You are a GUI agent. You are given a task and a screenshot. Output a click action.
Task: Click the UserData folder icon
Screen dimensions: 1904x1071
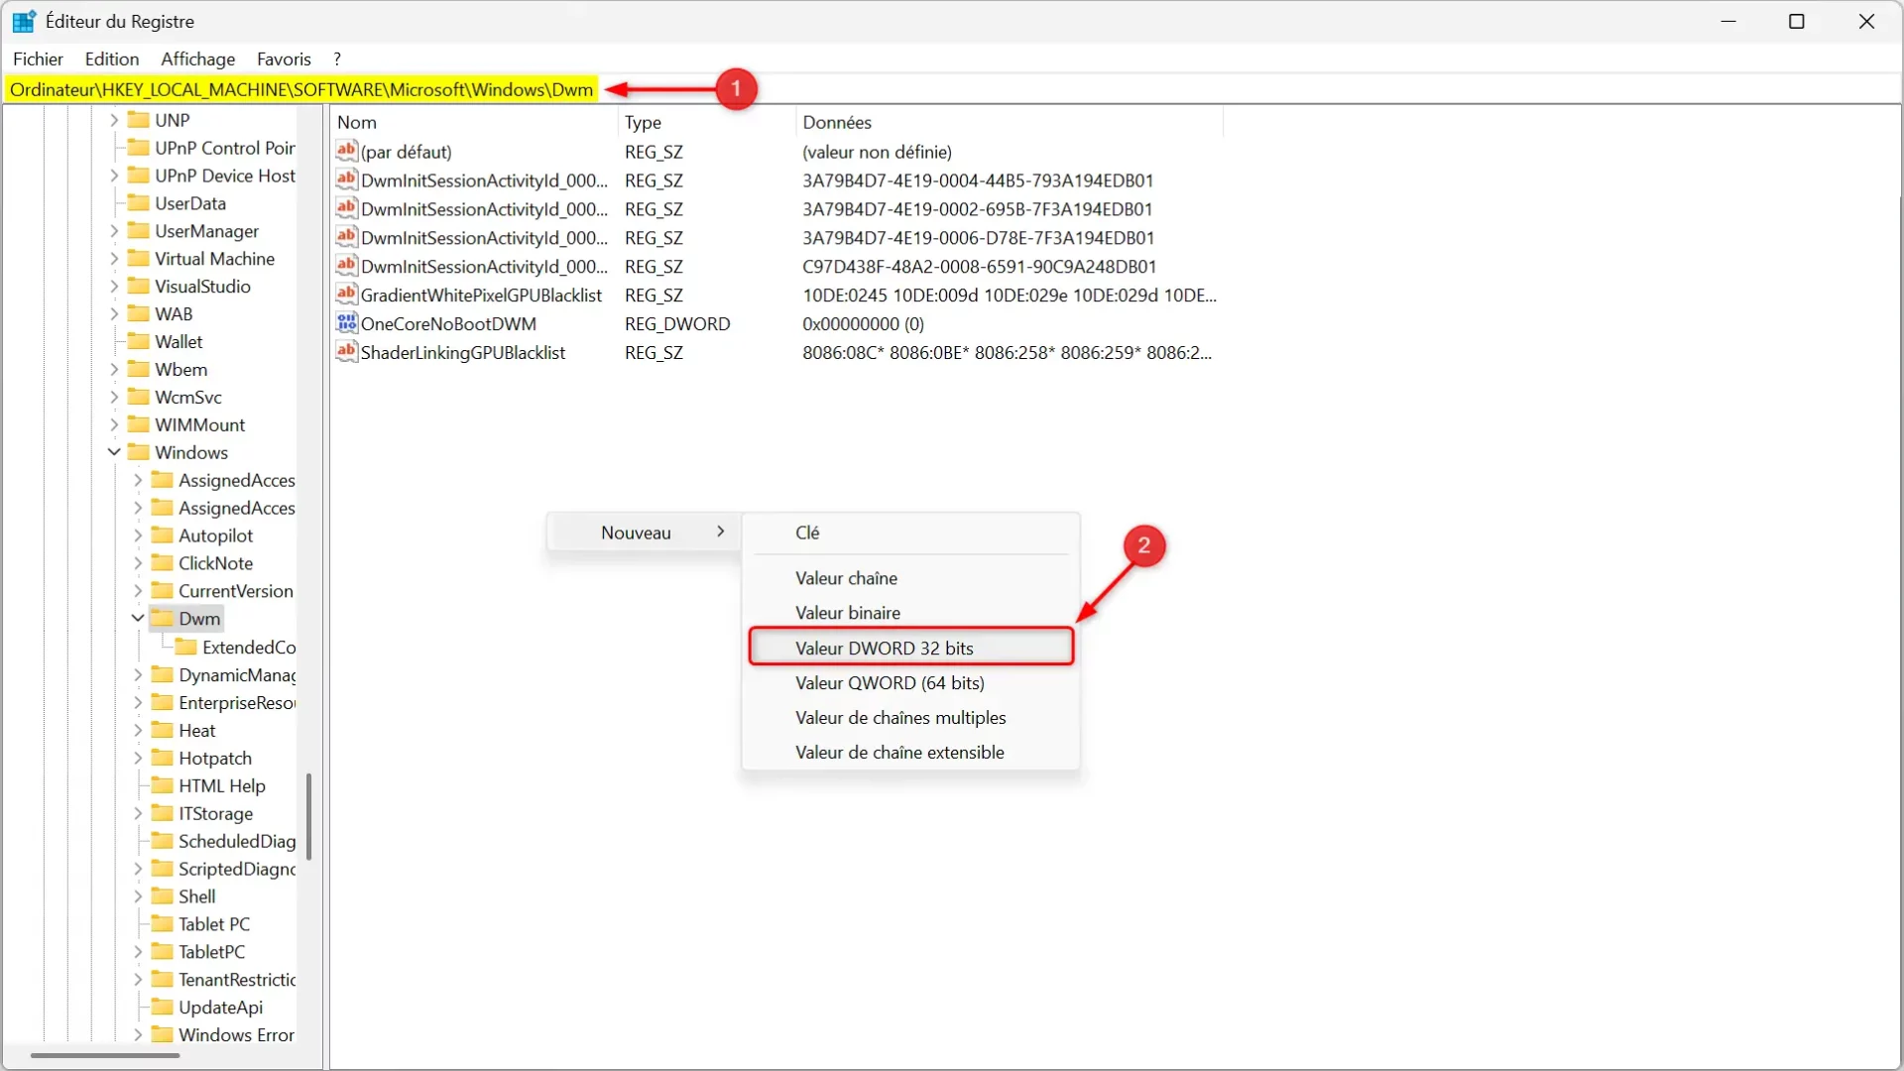pyautogui.click(x=138, y=203)
